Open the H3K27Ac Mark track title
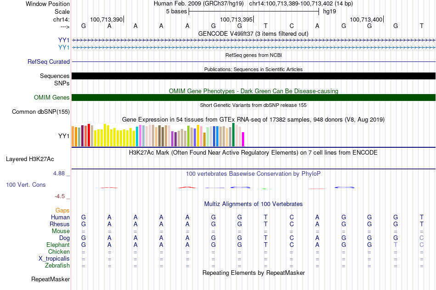Viewport: 436px width, 290px height. pos(253,153)
